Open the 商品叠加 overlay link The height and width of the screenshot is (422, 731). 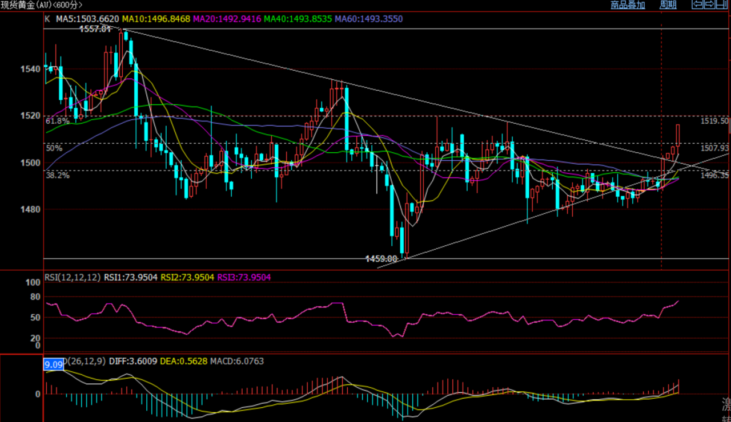click(x=628, y=5)
